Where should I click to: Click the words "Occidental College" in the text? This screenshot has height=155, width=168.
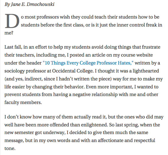tap(73, 71)
